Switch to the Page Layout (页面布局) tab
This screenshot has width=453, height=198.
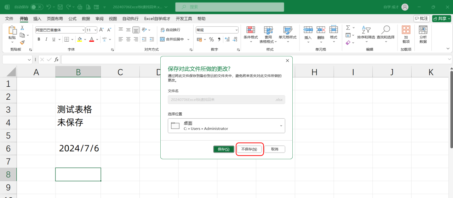click(x=55, y=19)
